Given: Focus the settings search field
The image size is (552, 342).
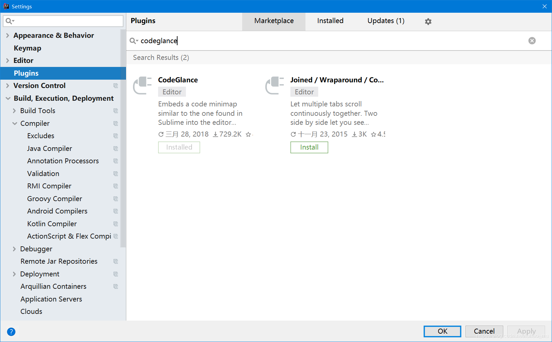Looking at the screenshot, I should point(63,21).
